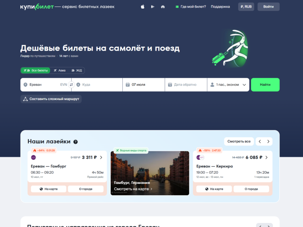Click the -64% discount timer badge
303x227 pixels.
pyautogui.click(x=44, y=150)
